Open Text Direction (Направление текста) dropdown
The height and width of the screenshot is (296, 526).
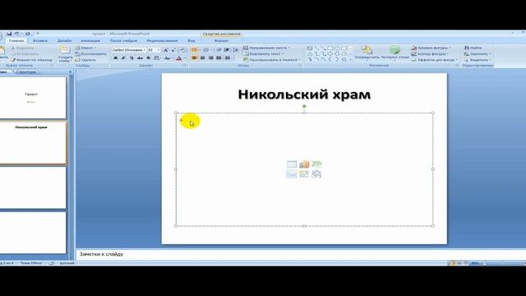[266, 48]
